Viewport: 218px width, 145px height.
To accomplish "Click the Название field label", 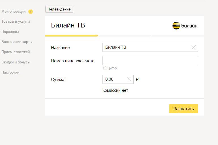I will [x=60, y=48].
